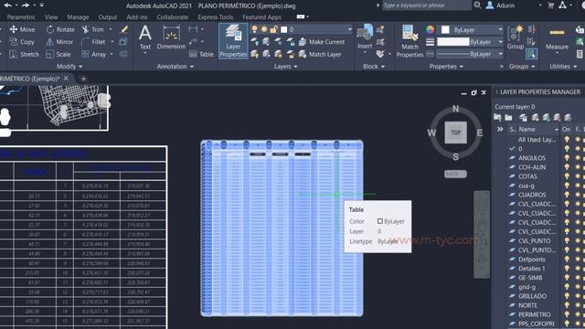This screenshot has width=585, height=329.
Task: Switch to the Output ribbon tab
Action: click(x=108, y=16)
